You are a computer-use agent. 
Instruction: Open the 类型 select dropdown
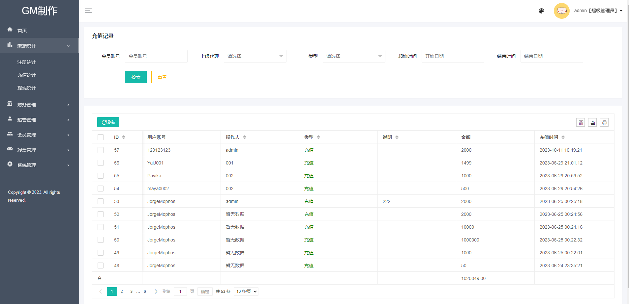(x=354, y=56)
